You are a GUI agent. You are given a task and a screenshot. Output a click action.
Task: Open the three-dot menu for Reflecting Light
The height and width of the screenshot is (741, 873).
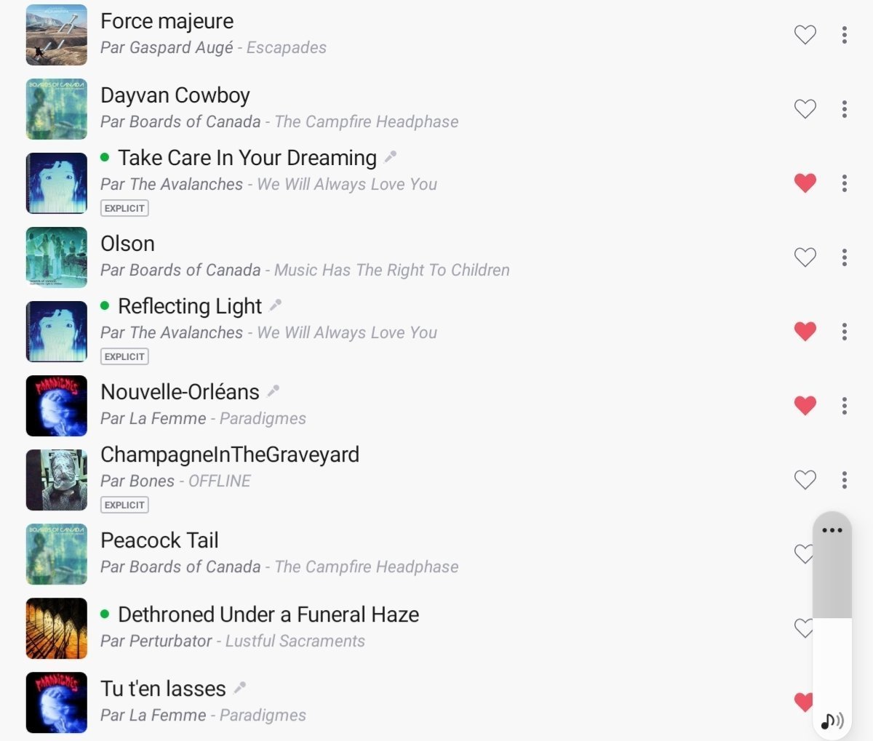click(844, 332)
